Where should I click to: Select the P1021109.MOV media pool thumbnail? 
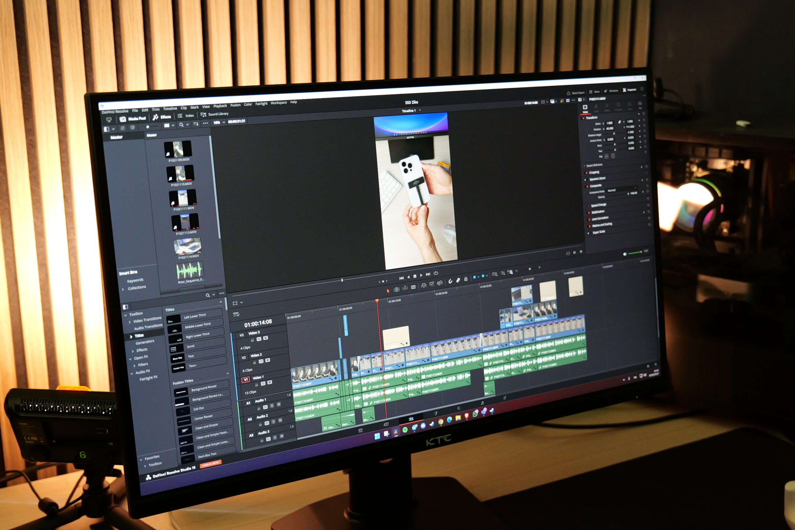coord(178,149)
